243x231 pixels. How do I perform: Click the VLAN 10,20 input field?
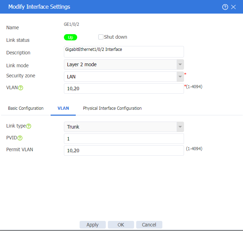(x=124, y=88)
